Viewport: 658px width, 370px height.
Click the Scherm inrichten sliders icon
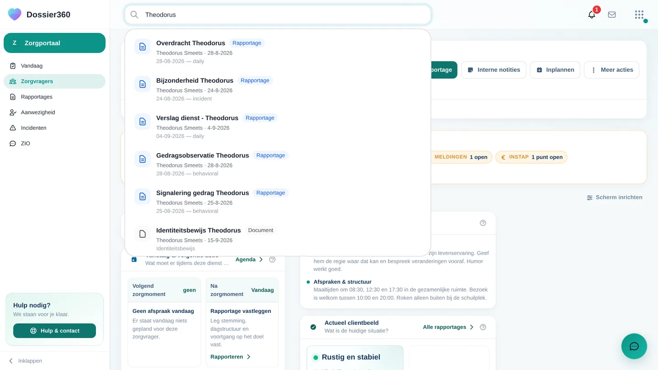(x=590, y=197)
